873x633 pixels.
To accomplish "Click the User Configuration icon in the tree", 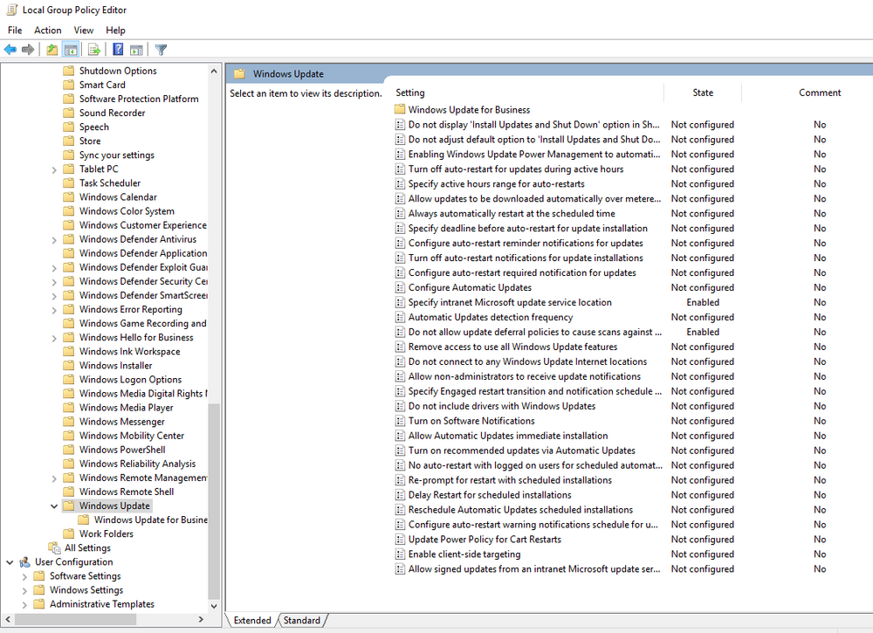I will pos(25,561).
